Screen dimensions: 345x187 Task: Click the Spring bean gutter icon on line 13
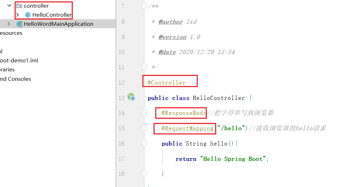point(131,97)
